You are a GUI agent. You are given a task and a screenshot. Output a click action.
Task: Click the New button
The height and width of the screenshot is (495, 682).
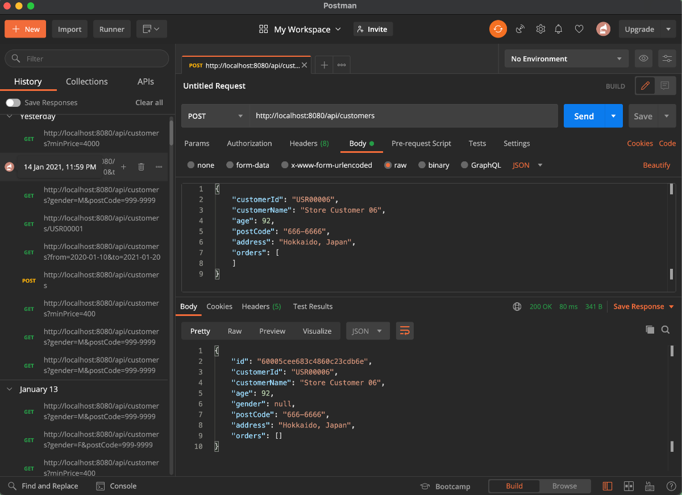[26, 29]
